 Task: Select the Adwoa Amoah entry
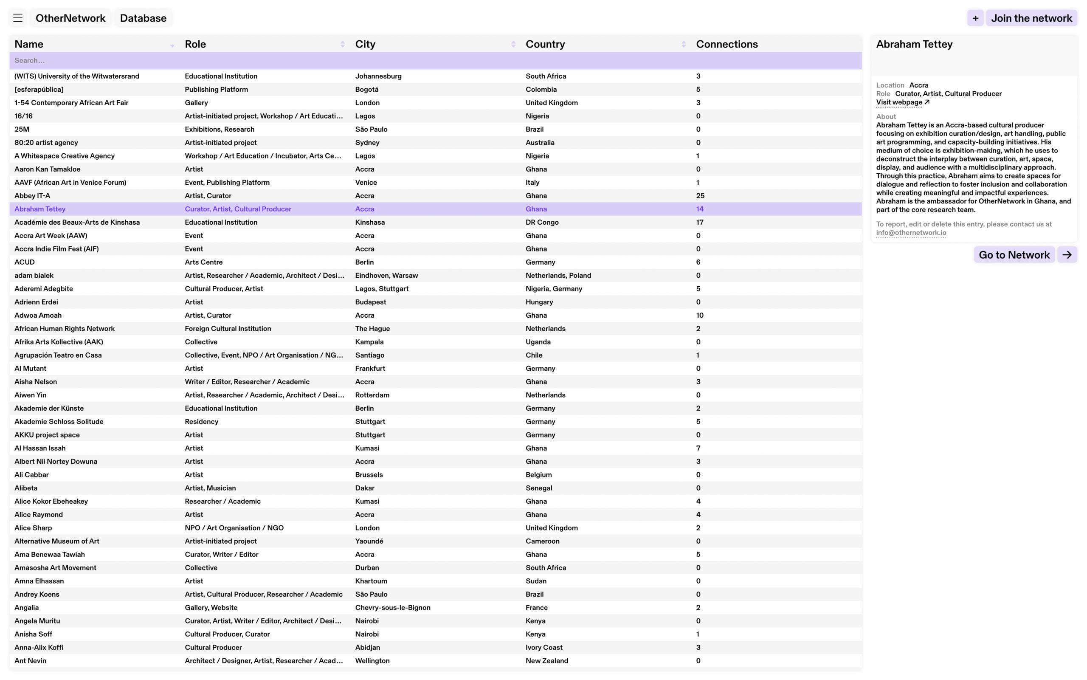tap(38, 315)
